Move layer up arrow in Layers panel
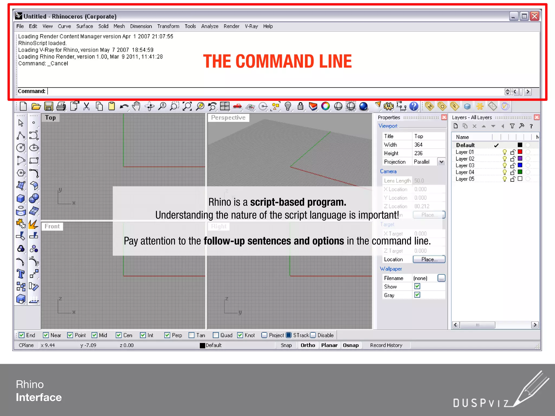555x416 pixels. (x=484, y=126)
